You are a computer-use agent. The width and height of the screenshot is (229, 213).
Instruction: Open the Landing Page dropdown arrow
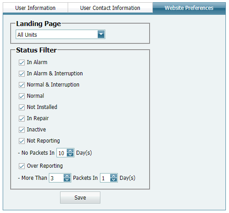(x=101, y=35)
